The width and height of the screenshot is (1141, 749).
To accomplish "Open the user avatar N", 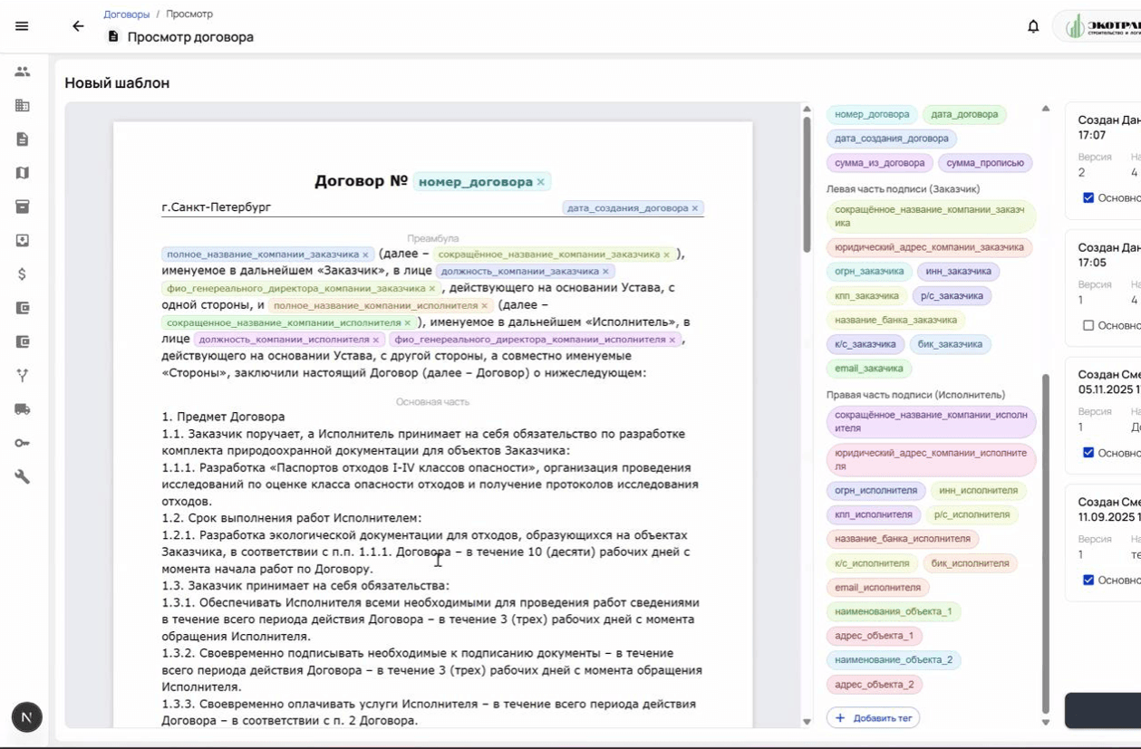I will coord(26,717).
